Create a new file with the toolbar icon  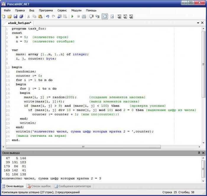click(4, 17)
